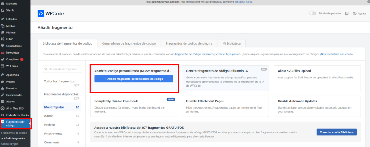370x147 pixels.
Task: Open Entradas via its pin icon
Action: (3, 19)
